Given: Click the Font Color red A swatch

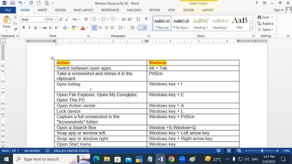Looking at the screenshot, I should (83, 28).
